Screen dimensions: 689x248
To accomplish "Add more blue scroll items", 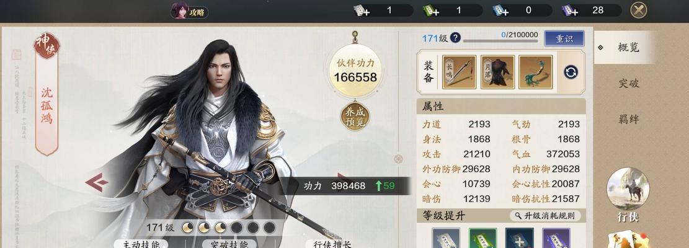I will pyautogui.click(x=500, y=11).
